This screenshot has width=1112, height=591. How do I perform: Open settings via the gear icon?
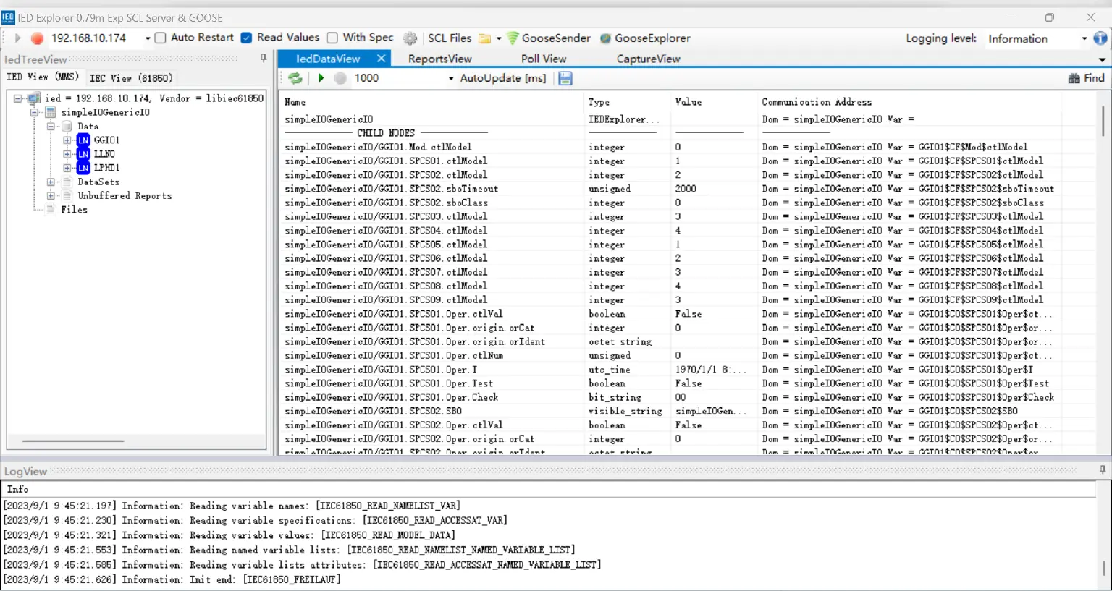coord(410,38)
